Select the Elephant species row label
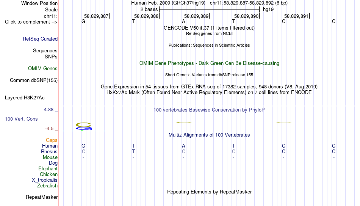Viewport: 360px width, 206px height. 48,169
